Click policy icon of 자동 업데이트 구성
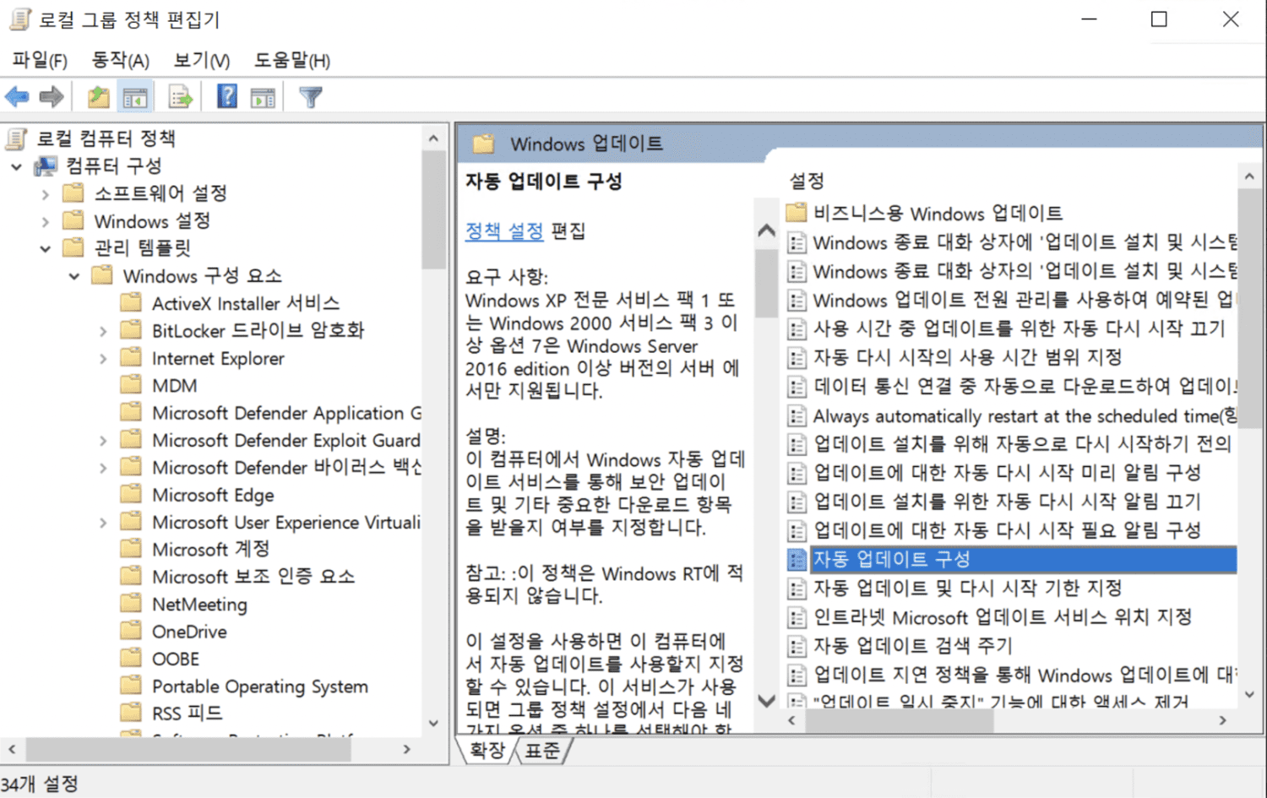1267x798 pixels. pyautogui.click(x=796, y=560)
